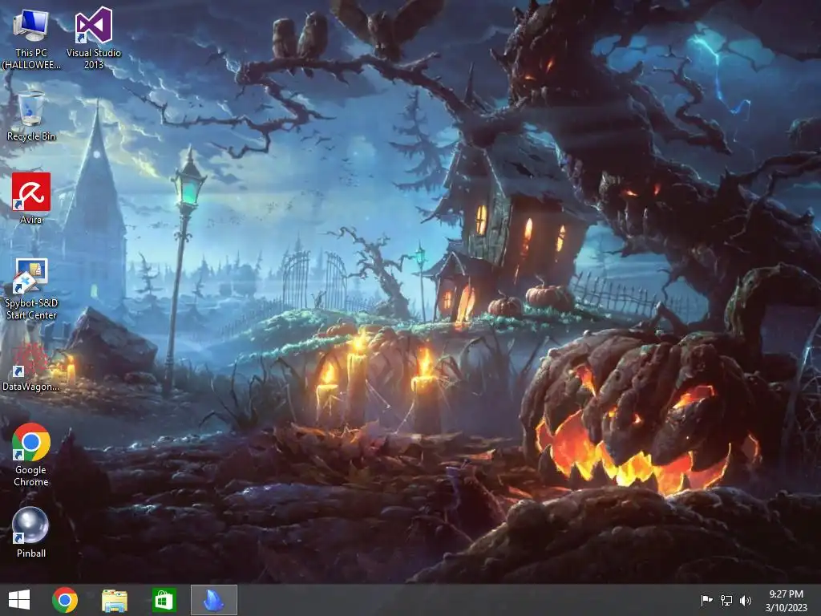
Task: Select the Spybot-S&D Start Center shortcut
Action: [x=31, y=289]
